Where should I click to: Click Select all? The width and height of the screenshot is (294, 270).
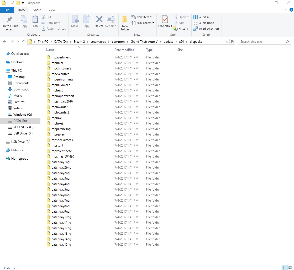202,17
